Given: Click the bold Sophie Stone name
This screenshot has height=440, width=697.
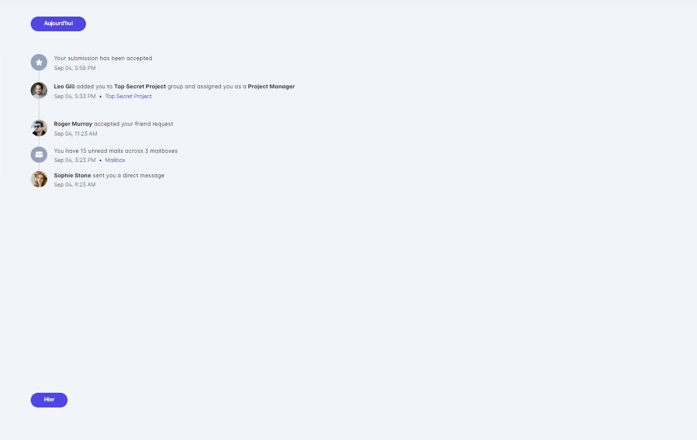Looking at the screenshot, I should 72,176.
